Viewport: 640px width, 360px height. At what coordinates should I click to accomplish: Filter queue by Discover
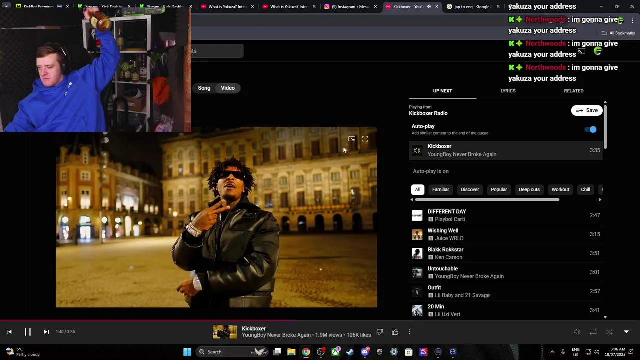click(x=470, y=190)
